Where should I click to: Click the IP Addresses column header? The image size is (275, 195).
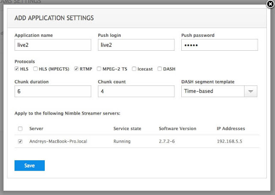click(231, 128)
